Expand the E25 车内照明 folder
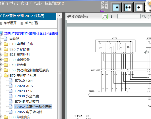The image size is (151, 119). 1,54
